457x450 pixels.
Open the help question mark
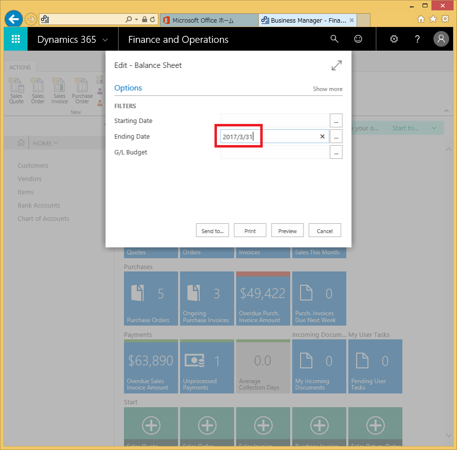(x=417, y=39)
